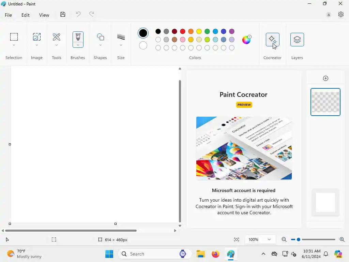Fit canvas to window icon
349x262 pixels.
[237, 239]
